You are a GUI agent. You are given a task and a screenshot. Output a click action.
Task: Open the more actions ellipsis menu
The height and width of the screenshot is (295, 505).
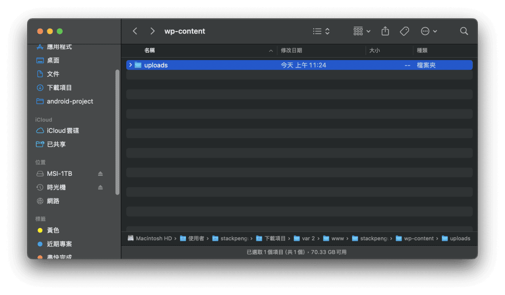(429, 31)
